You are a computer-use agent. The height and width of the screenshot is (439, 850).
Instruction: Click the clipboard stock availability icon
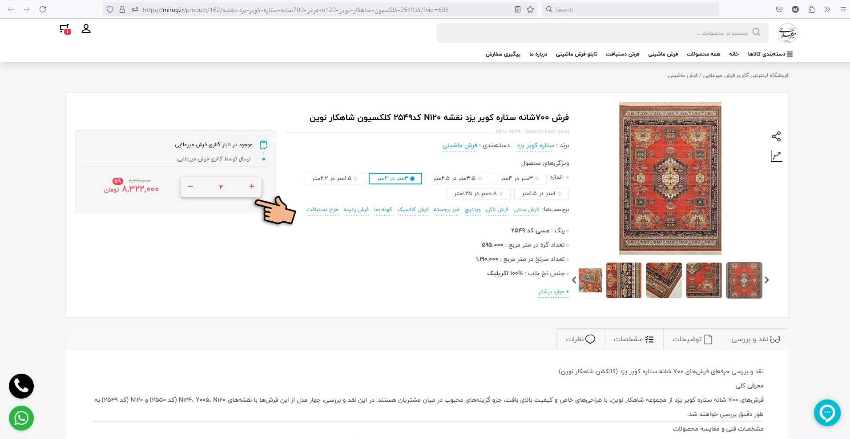tap(263, 145)
